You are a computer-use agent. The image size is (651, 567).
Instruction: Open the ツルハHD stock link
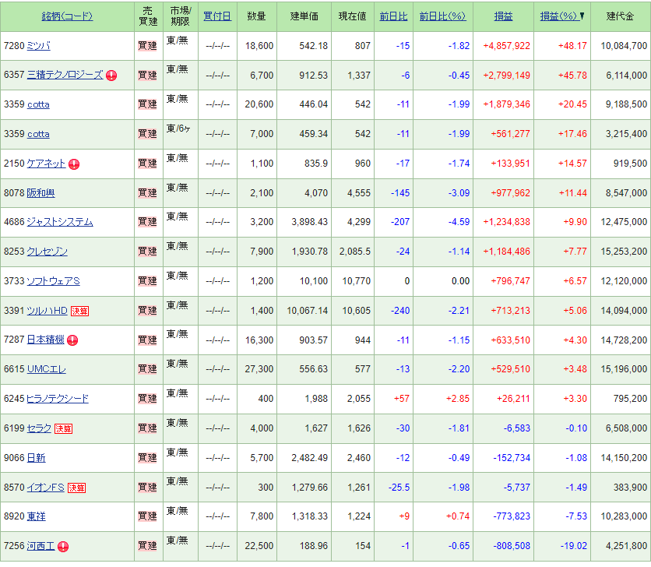pyautogui.click(x=47, y=311)
